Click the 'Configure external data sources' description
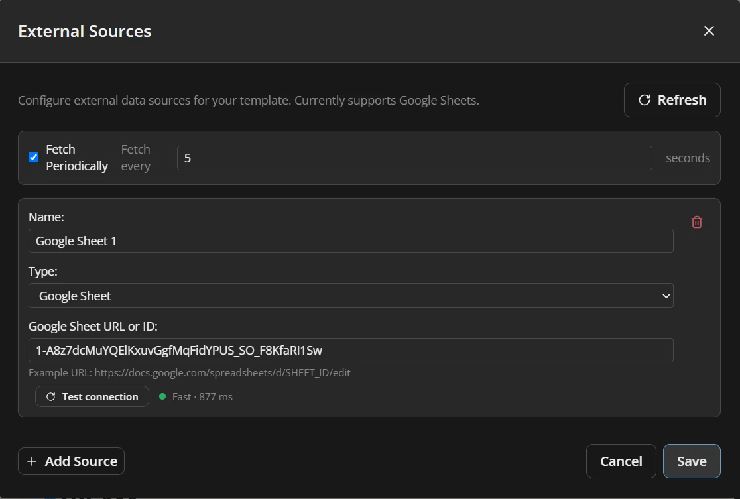Screen dimensions: 740x499 click(249, 101)
